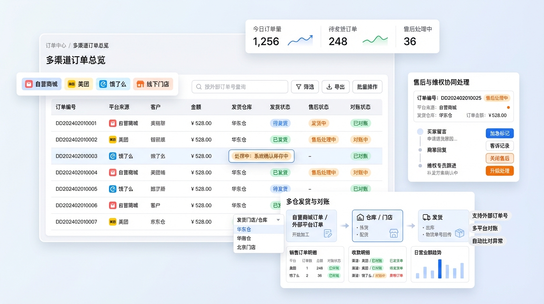Open the 批量操作 bulk actions menu

367,87
